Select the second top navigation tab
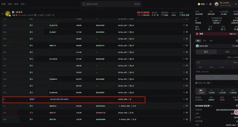 (10, 4)
